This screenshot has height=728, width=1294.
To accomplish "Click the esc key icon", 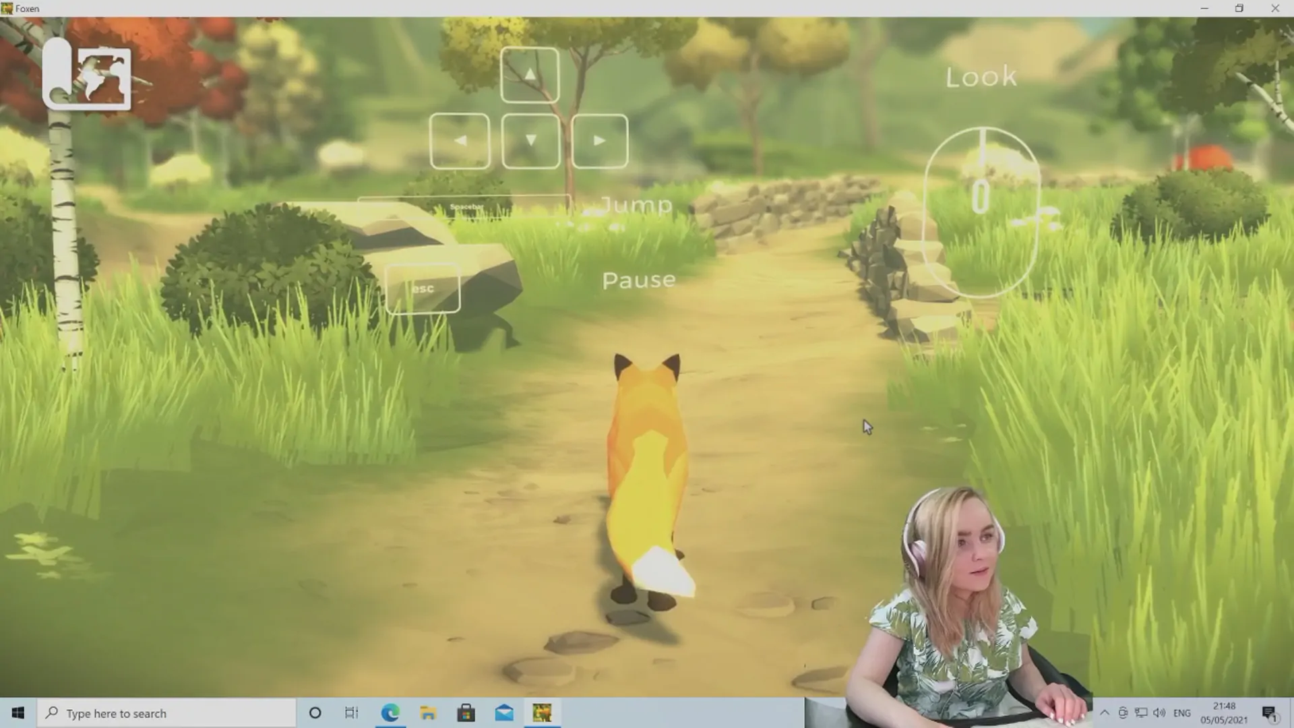I will pyautogui.click(x=423, y=289).
